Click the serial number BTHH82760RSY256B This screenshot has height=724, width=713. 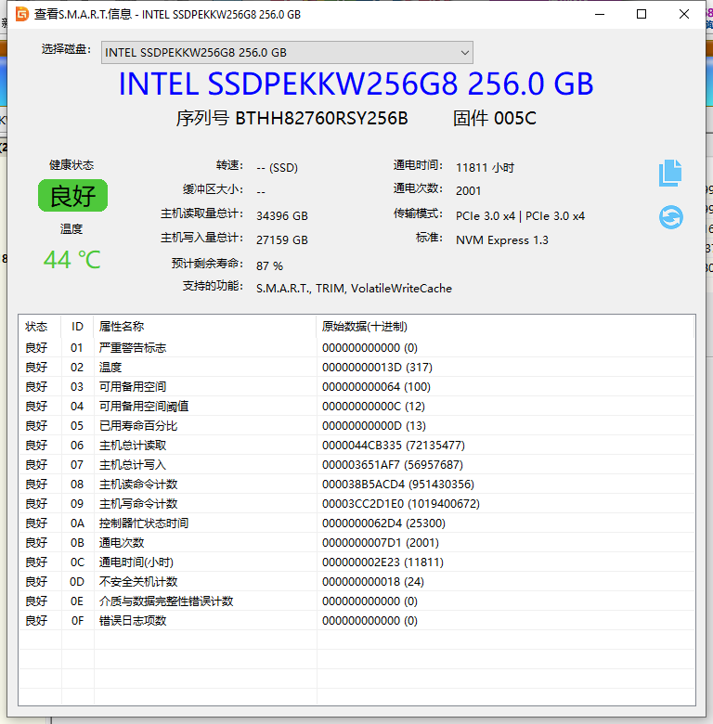[x=321, y=118]
